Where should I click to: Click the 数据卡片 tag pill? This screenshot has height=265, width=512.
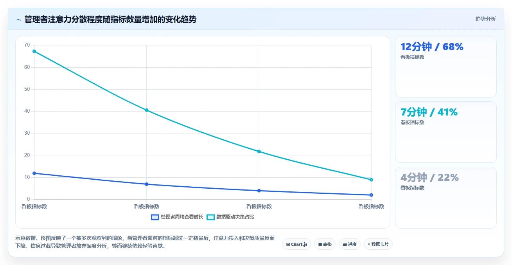point(378,244)
